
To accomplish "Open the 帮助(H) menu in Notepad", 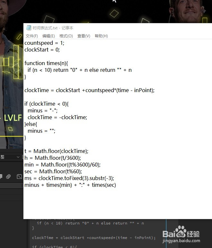I will click(101, 36).
